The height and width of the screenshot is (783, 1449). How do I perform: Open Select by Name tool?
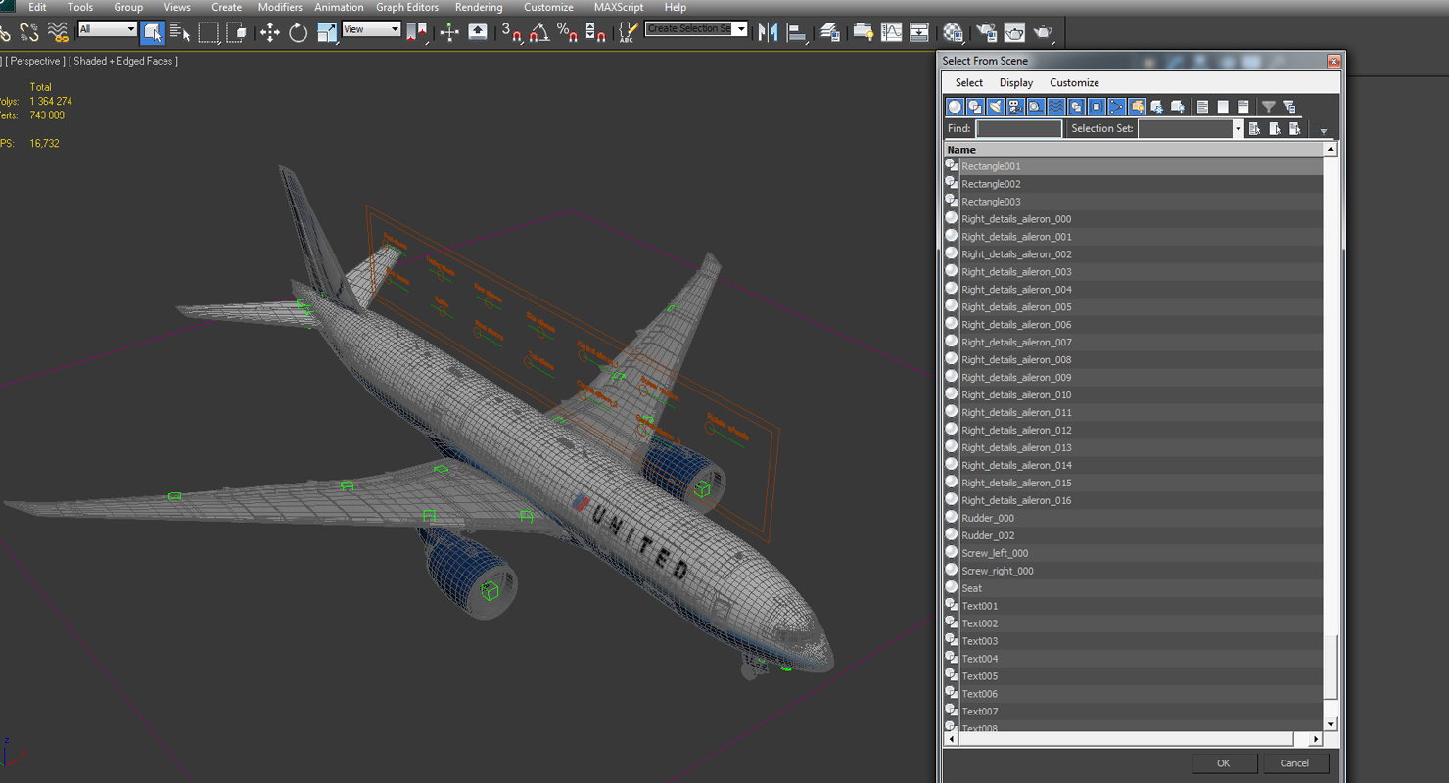point(180,32)
